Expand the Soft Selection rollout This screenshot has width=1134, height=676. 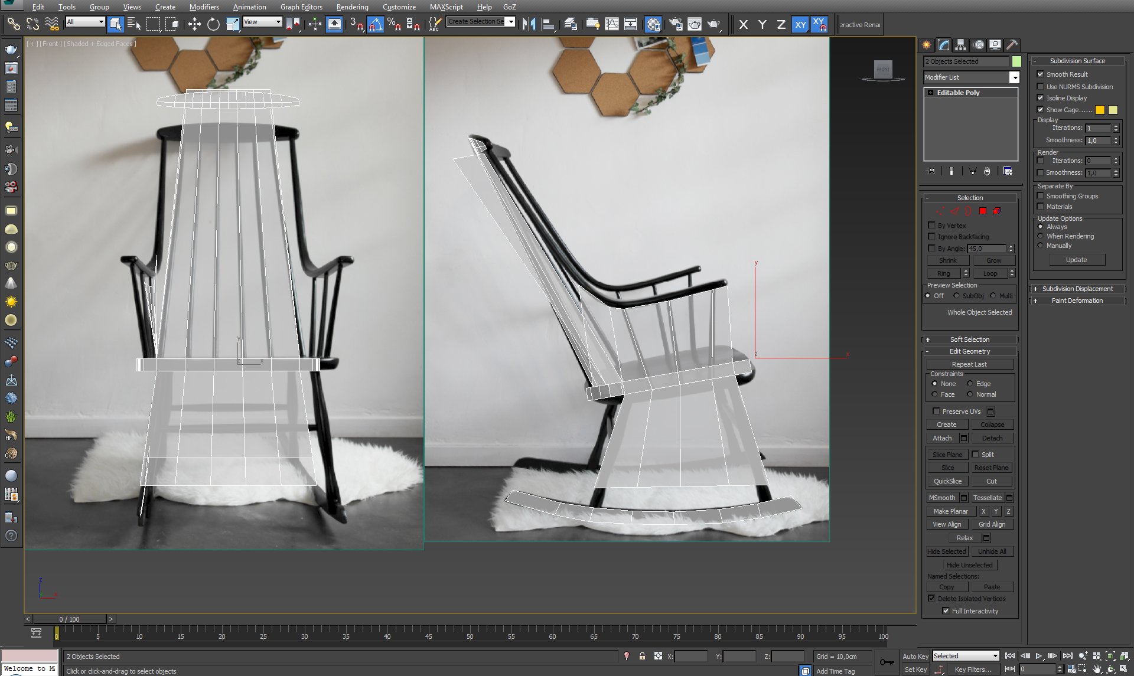pos(970,339)
